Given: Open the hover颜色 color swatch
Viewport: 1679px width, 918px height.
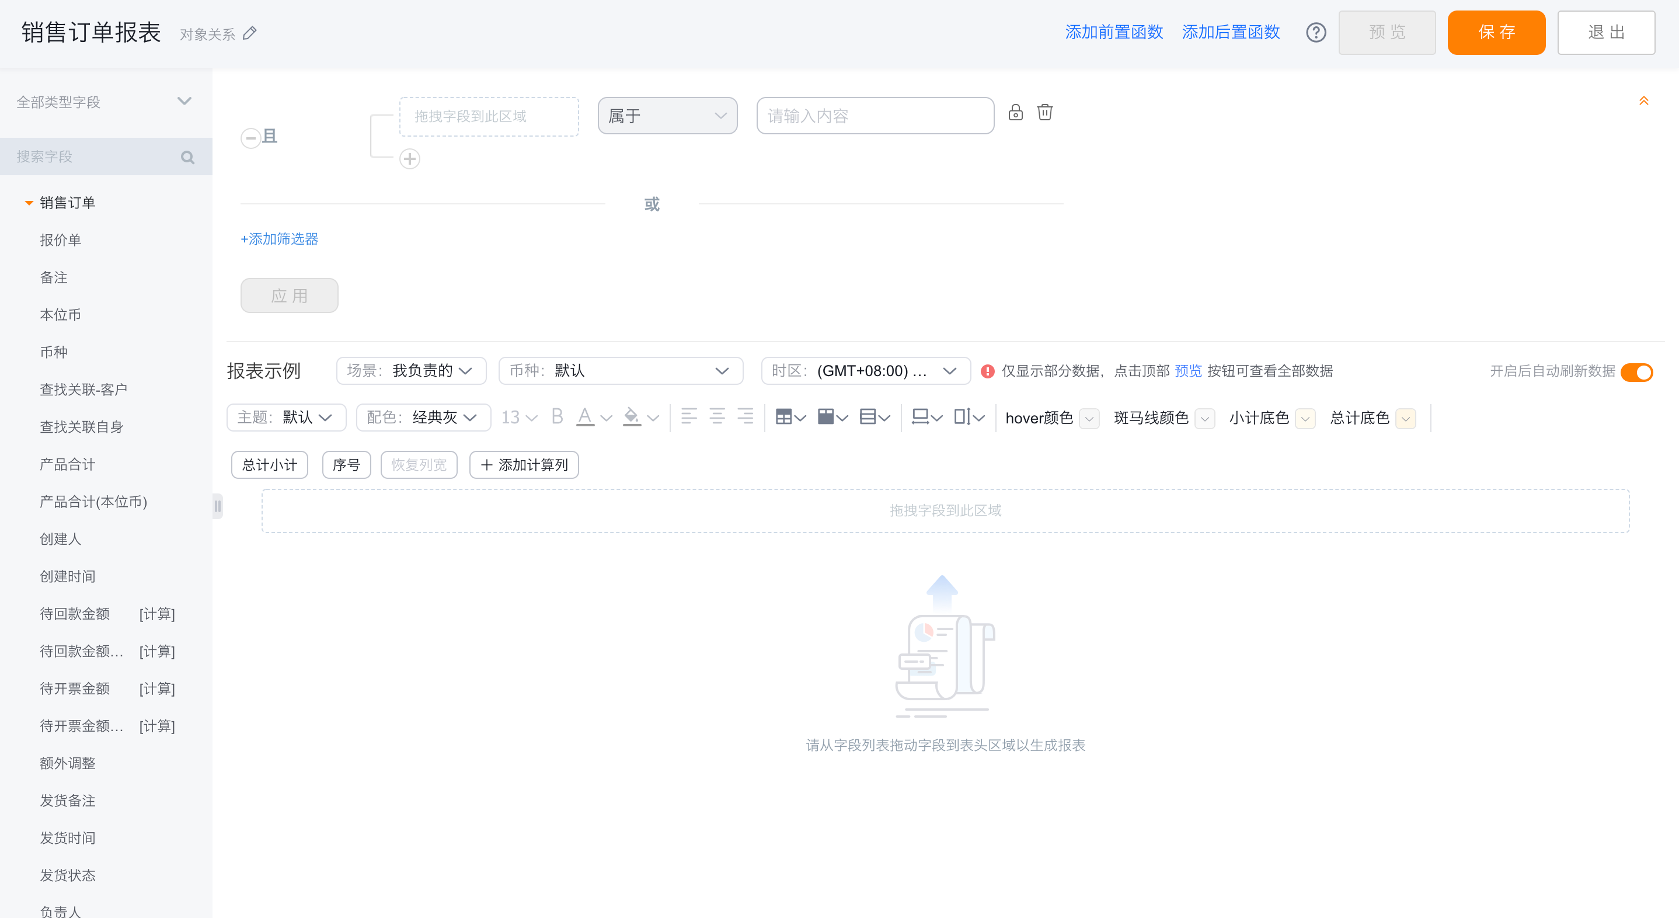Looking at the screenshot, I should 1088,418.
